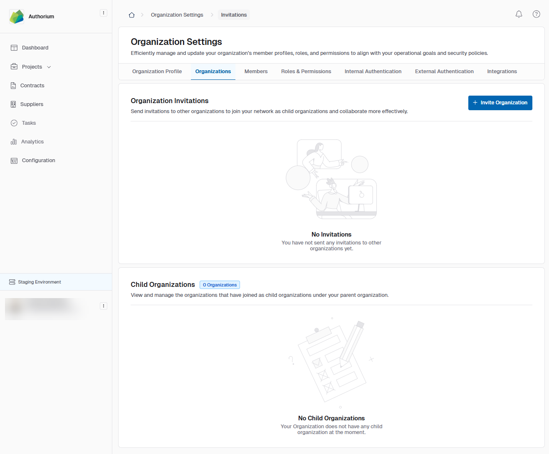Image resolution: width=549 pixels, height=454 pixels.
Task: Click the Invite Organization button
Action: click(500, 103)
